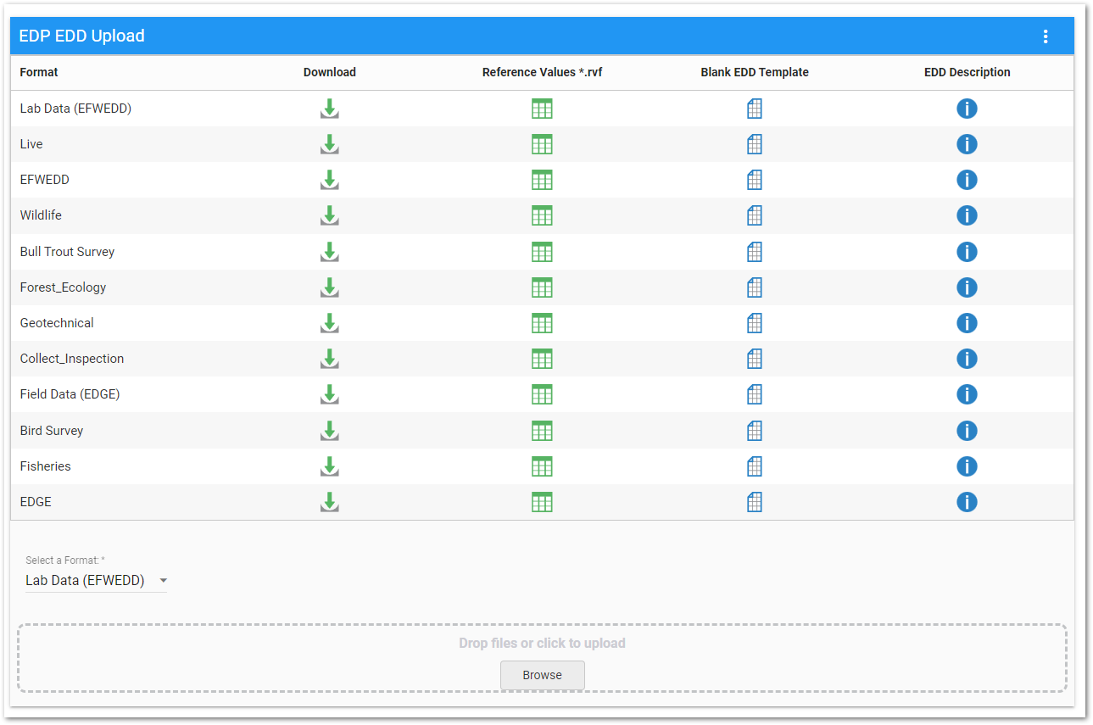Show EDD description for Bull Trout Survey
The height and width of the screenshot is (725, 1093).
click(967, 252)
